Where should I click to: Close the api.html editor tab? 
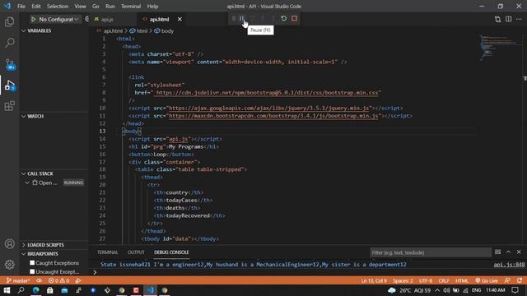180,20
